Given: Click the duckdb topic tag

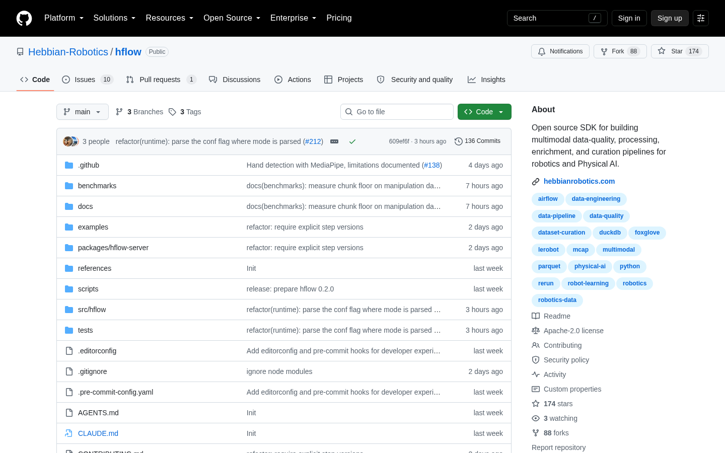Looking at the screenshot, I should pyautogui.click(x=610, y=233).
